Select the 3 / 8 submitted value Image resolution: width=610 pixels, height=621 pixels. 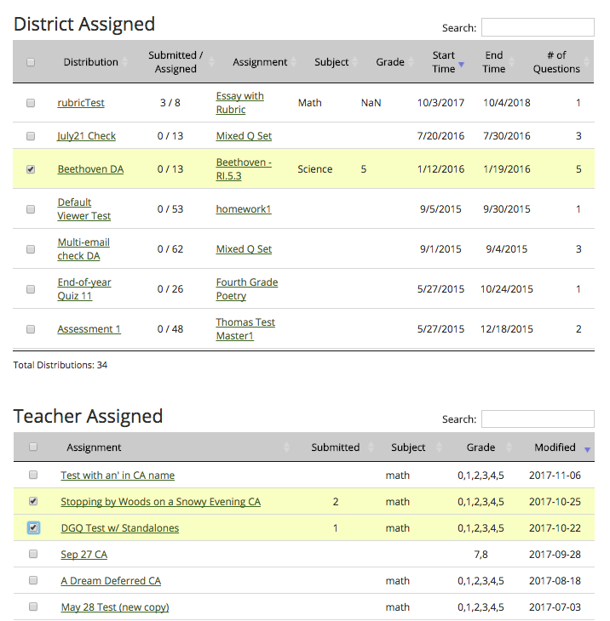click(170, 103)
